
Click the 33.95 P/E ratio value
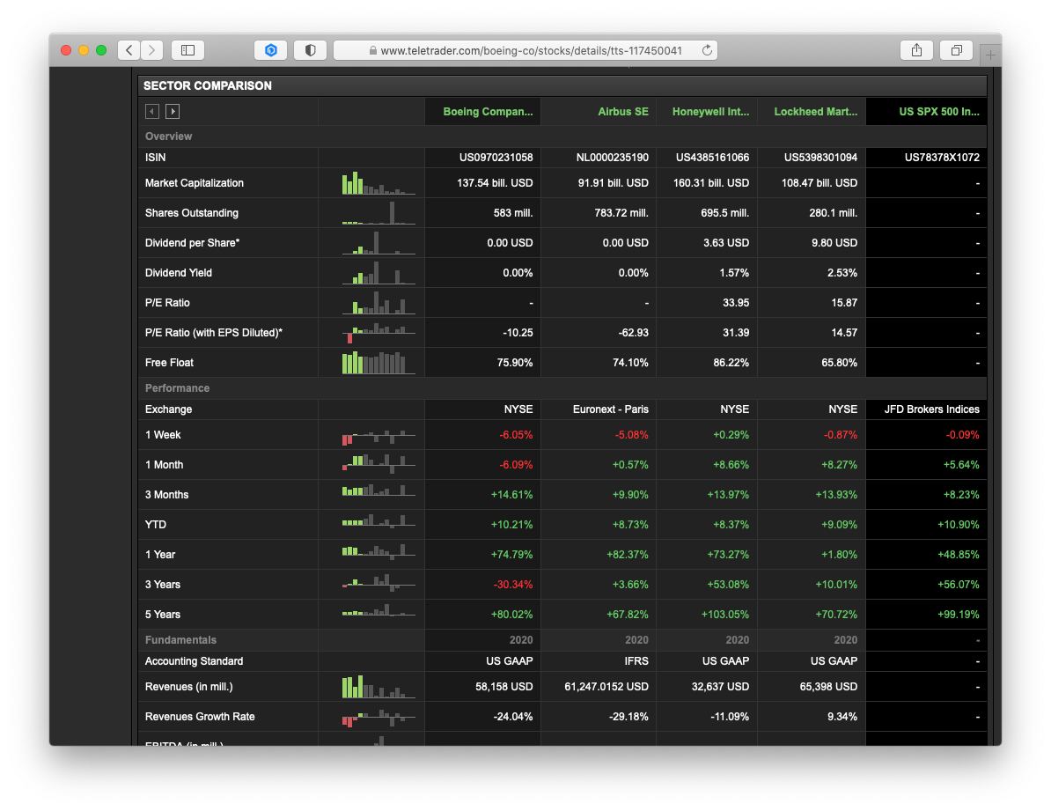[x=735, y=303]
